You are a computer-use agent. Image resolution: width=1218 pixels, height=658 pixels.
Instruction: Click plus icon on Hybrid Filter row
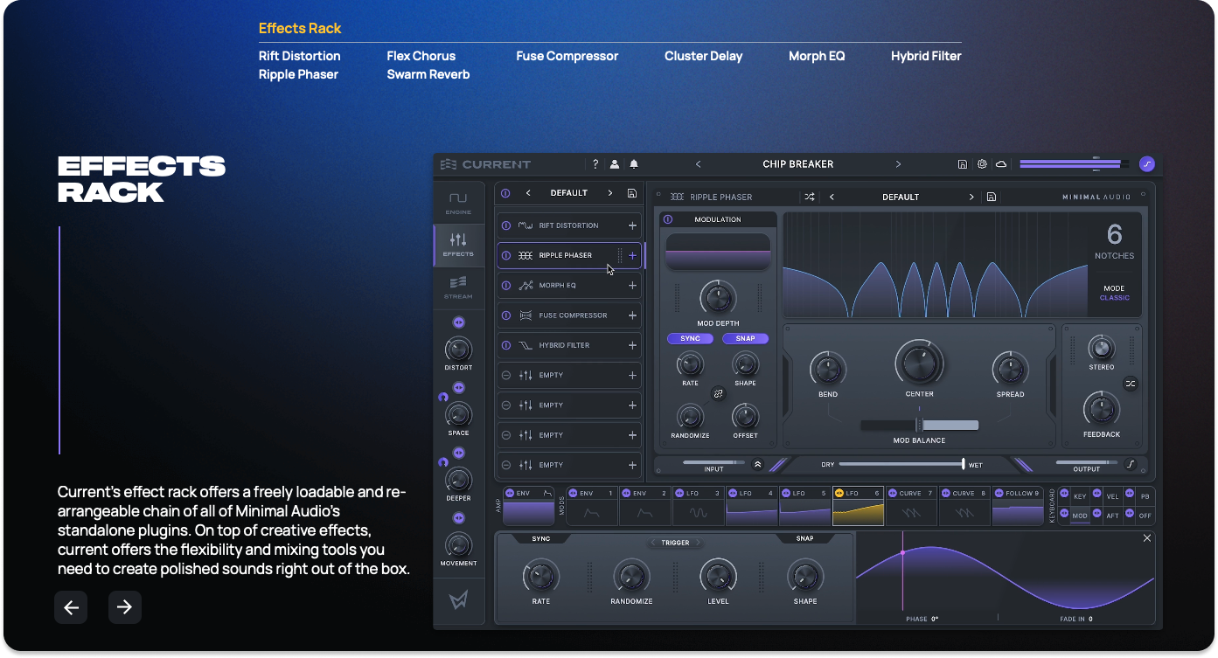pos(632,345)
